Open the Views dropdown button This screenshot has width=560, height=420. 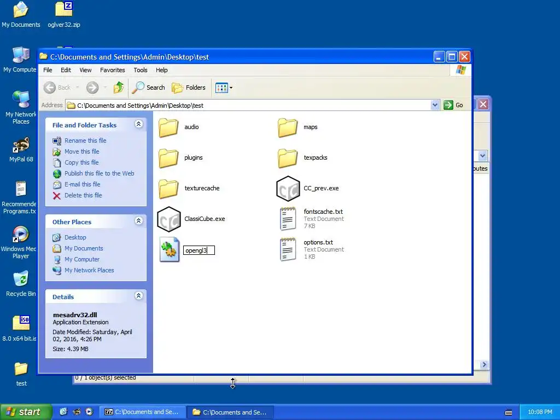click(224, 87)
